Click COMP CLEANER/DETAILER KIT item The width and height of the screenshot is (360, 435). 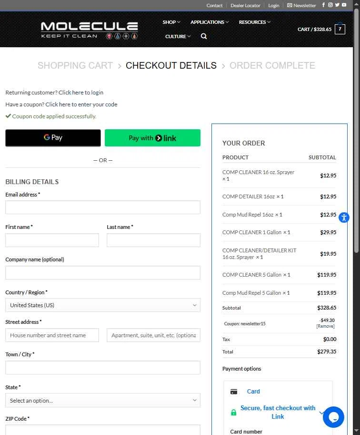pyautogui.click(x=259, y=254)
